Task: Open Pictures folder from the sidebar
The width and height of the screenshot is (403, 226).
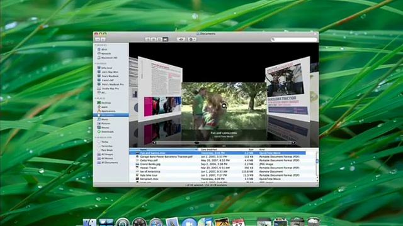Action: (104, 123)
